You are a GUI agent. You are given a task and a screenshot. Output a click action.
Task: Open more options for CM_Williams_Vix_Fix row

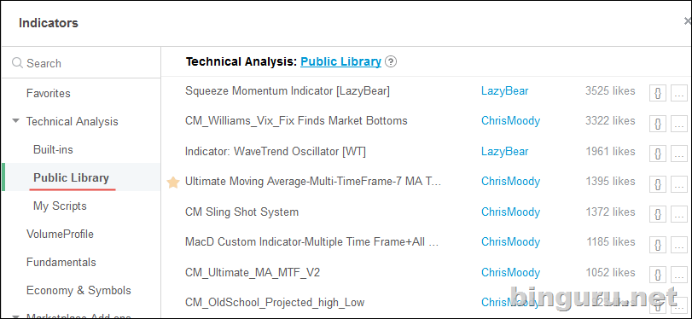click(679, 124)
